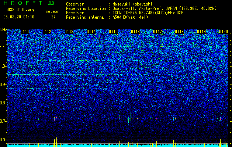Image resolution: width=232 pixels, height=147 pixels.
Task: Select the filename 0503200110.png
Action: 19,10
